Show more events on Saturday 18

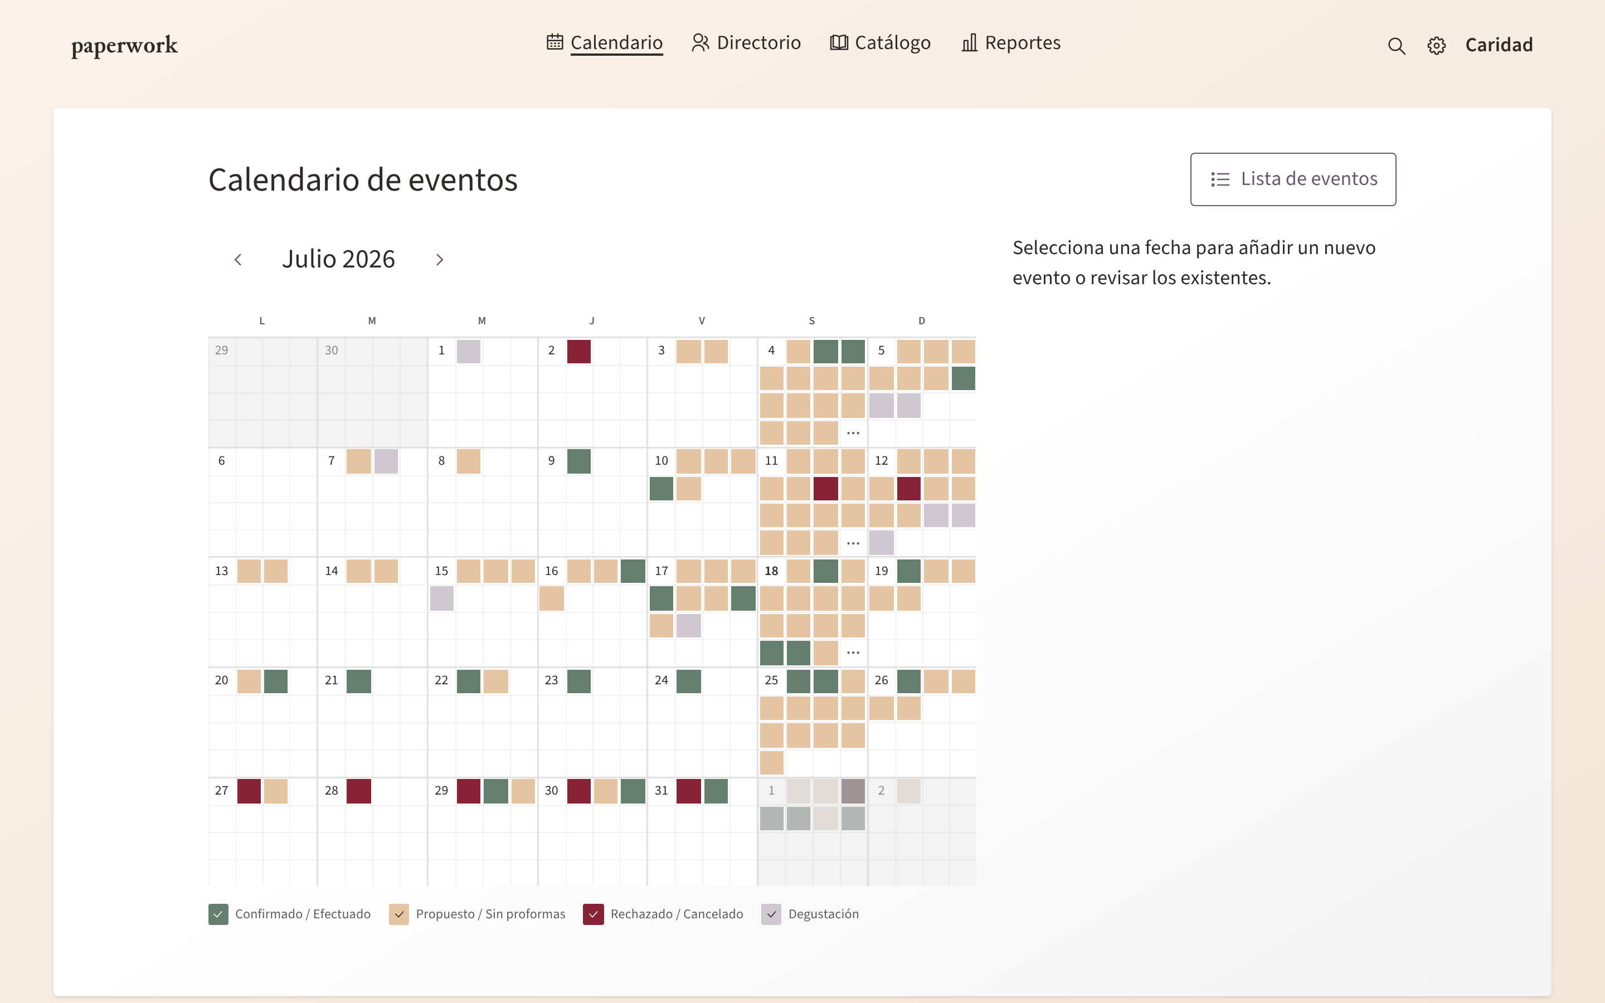pyautogui.click(x=853, y=653)
